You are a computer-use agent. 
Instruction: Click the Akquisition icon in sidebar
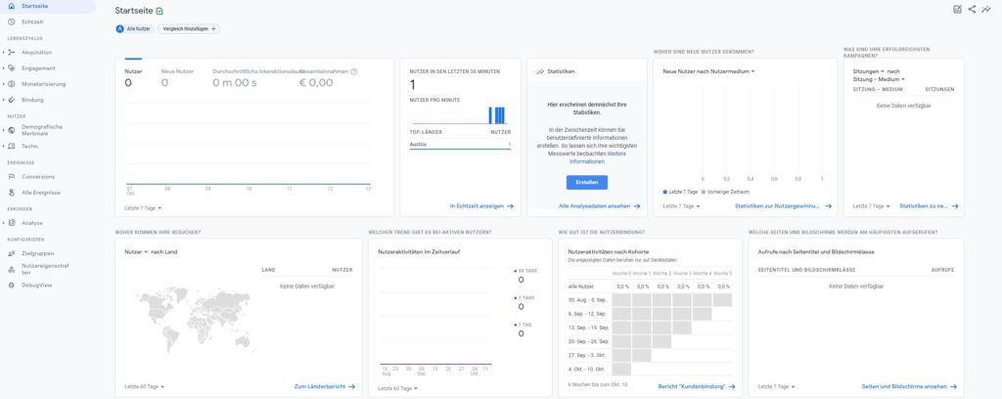coord(12,53)
